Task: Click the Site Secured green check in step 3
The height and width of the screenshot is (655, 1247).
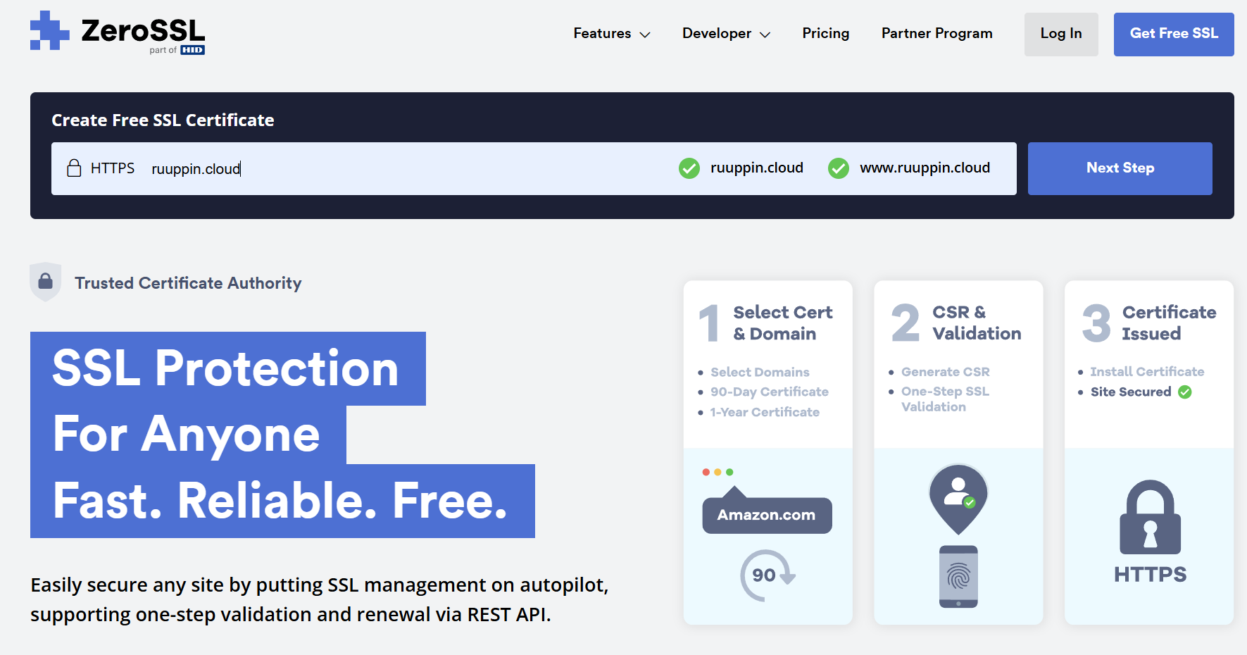Action: 1185,392
